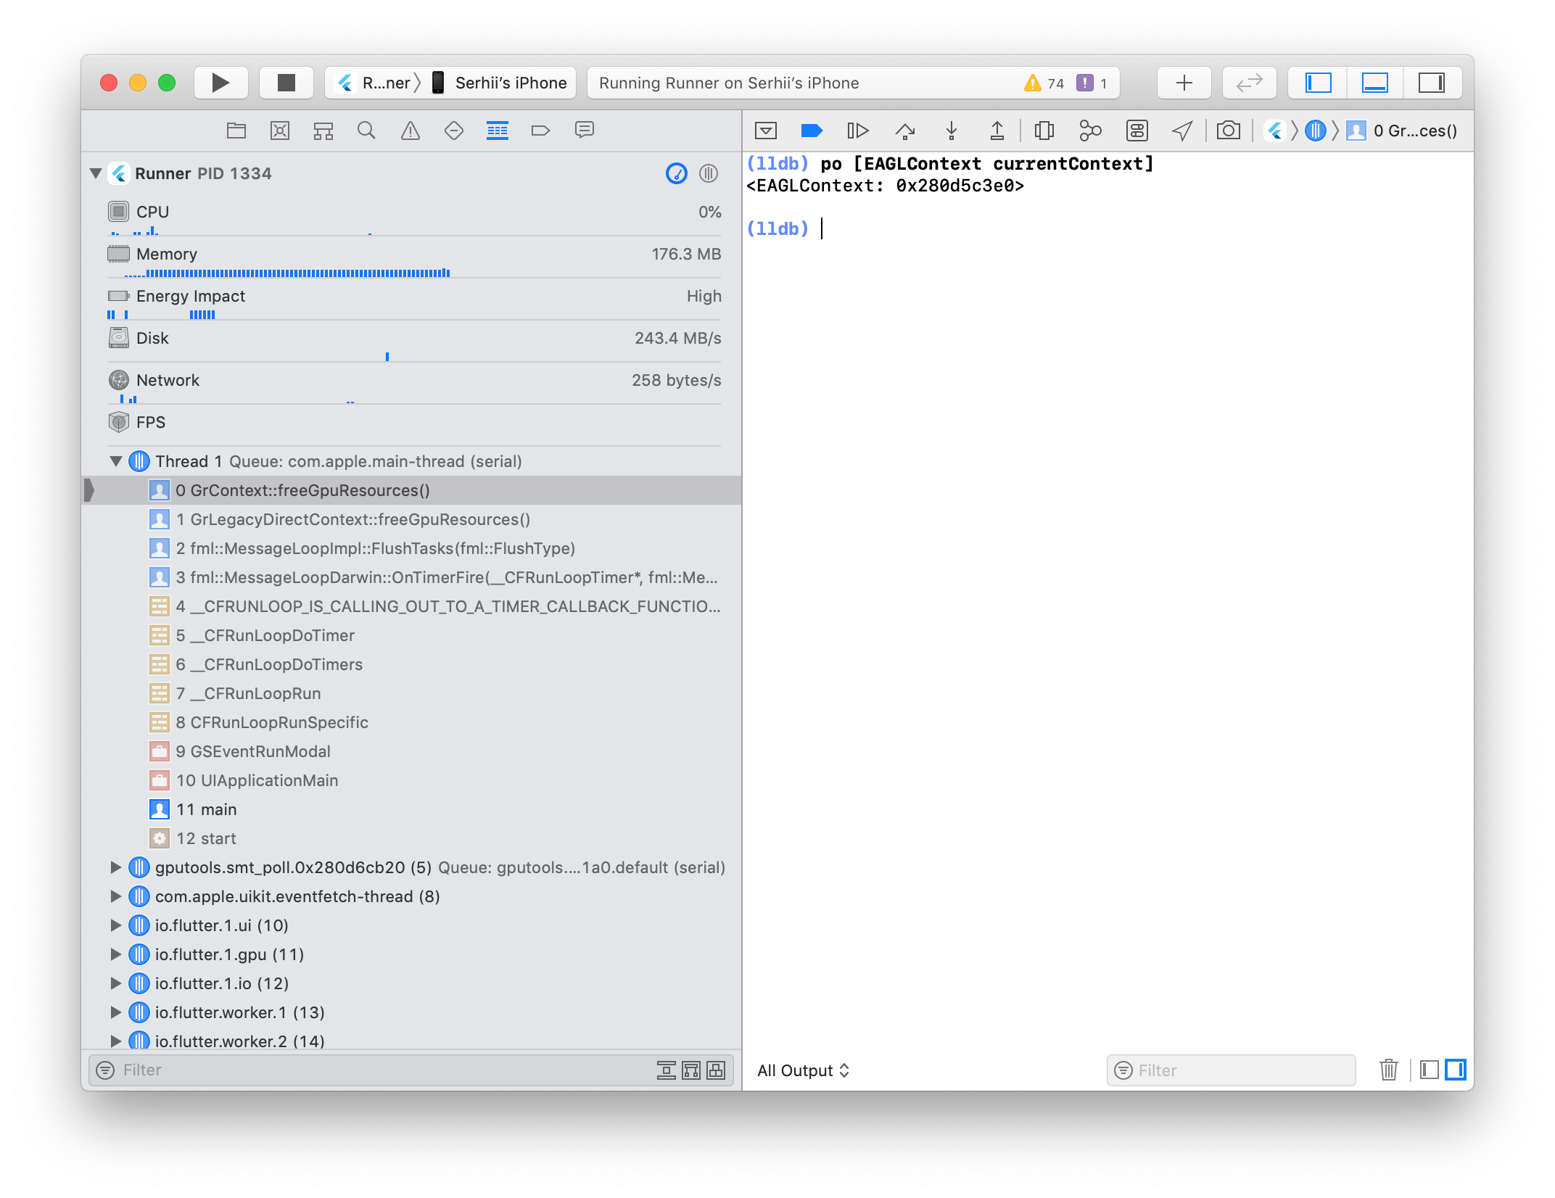This screenshot has width=1555, height=1198.
Task: Choose Serhii's iPhone device destination
Action: tap(500, 83)
